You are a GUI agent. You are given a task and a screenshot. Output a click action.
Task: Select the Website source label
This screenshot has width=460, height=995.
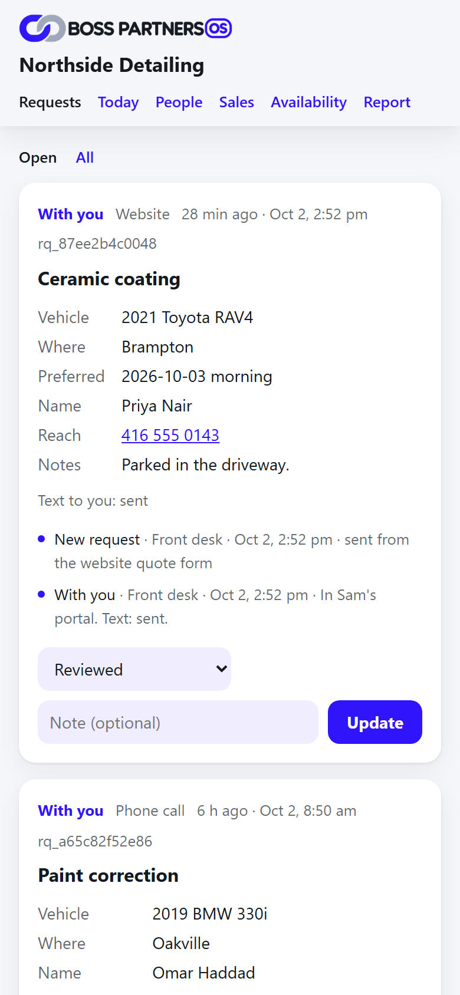coord(143,214)
